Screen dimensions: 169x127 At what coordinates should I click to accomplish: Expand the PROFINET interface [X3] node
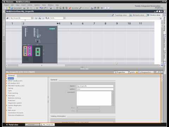7,86
